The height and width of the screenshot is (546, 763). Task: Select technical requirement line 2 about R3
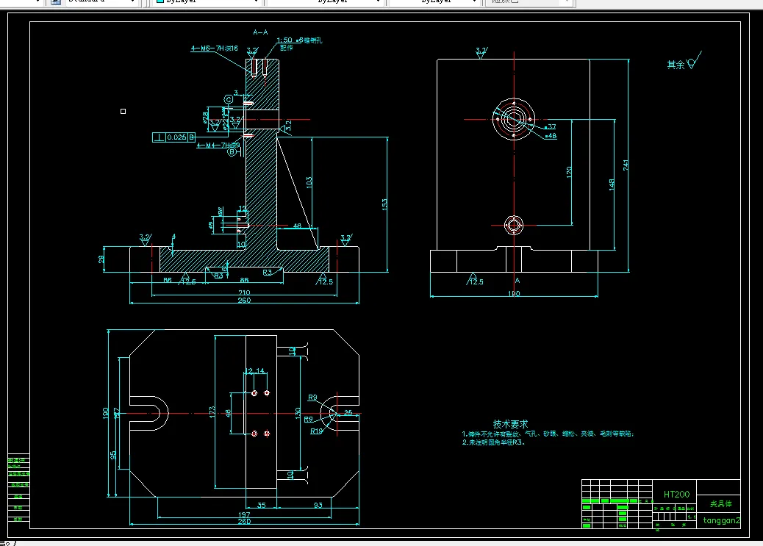click(x=493, y=442)
